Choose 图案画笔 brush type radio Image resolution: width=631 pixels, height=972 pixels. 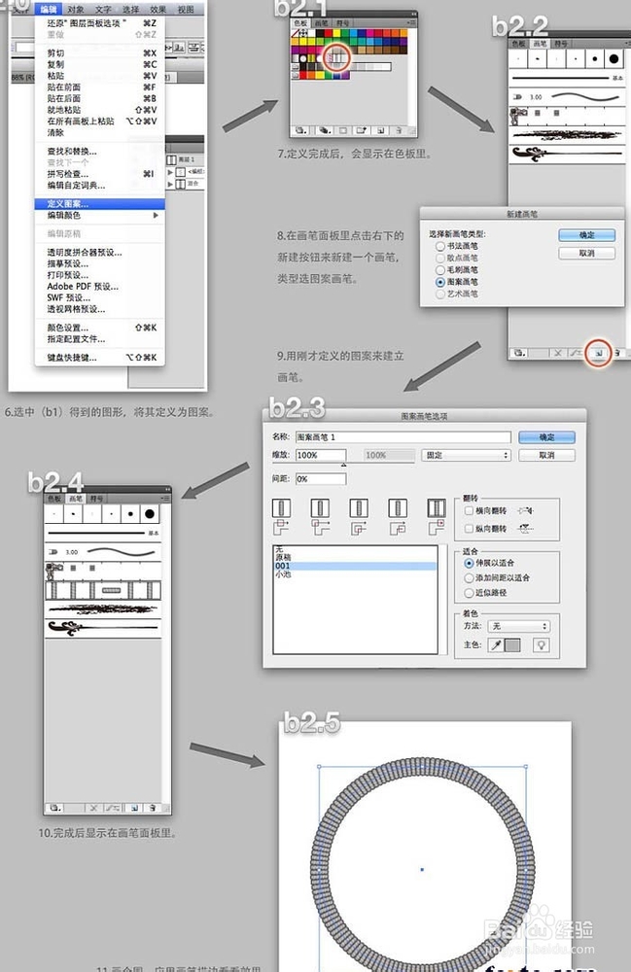coord(440,282)
